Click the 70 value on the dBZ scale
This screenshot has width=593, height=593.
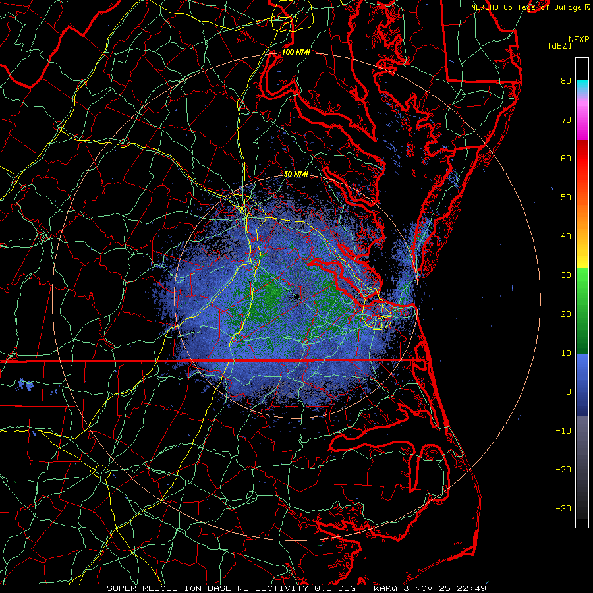(566, 120)
